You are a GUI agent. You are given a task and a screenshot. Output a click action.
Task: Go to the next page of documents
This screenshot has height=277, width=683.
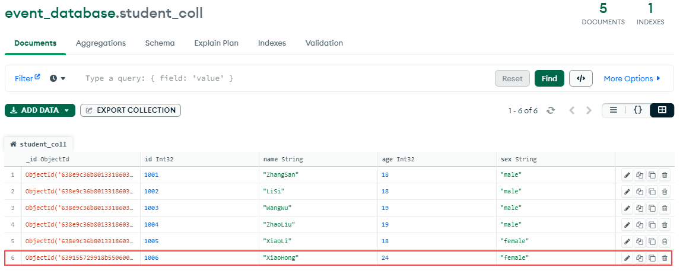coord(589,110)
